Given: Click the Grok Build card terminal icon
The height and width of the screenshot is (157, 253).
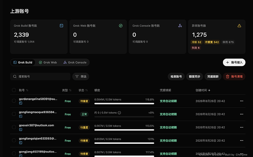Looking at the screenshot, I should click(62, 26).
